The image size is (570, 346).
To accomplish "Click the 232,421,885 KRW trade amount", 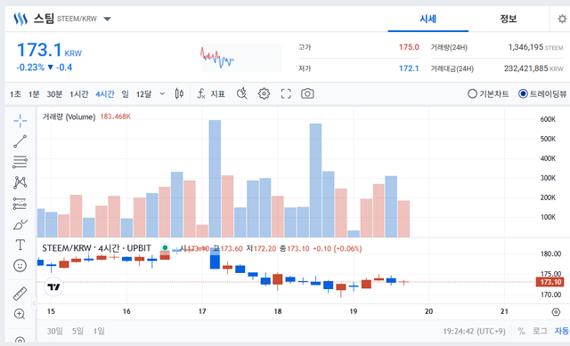I will [x=533, y=68].
